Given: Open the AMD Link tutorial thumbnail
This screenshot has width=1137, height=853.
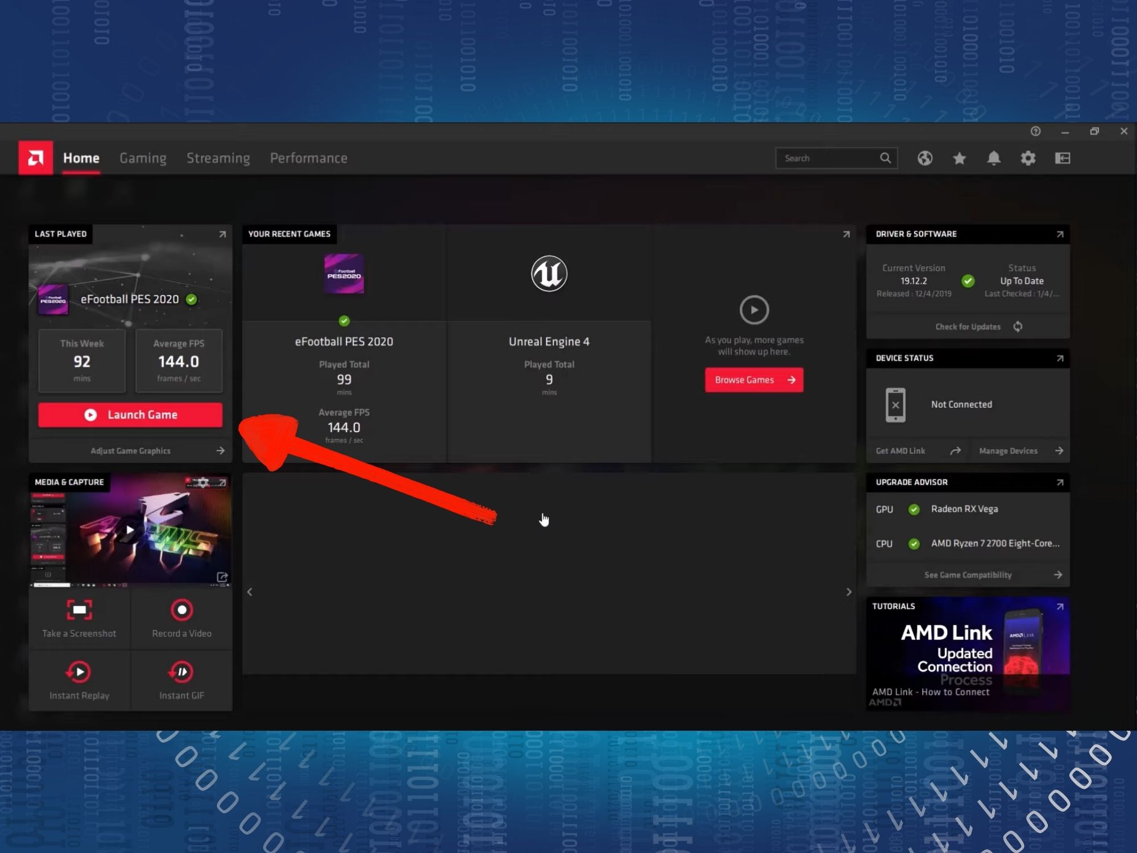Looking at the screenshot, I should 968,654.
